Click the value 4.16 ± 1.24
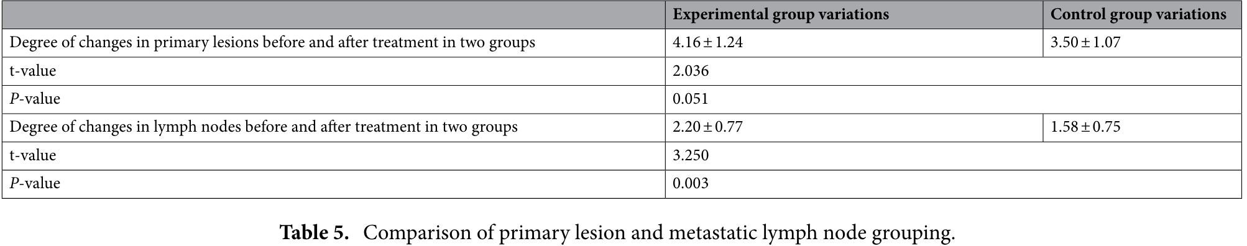 (x=707, y=43)
